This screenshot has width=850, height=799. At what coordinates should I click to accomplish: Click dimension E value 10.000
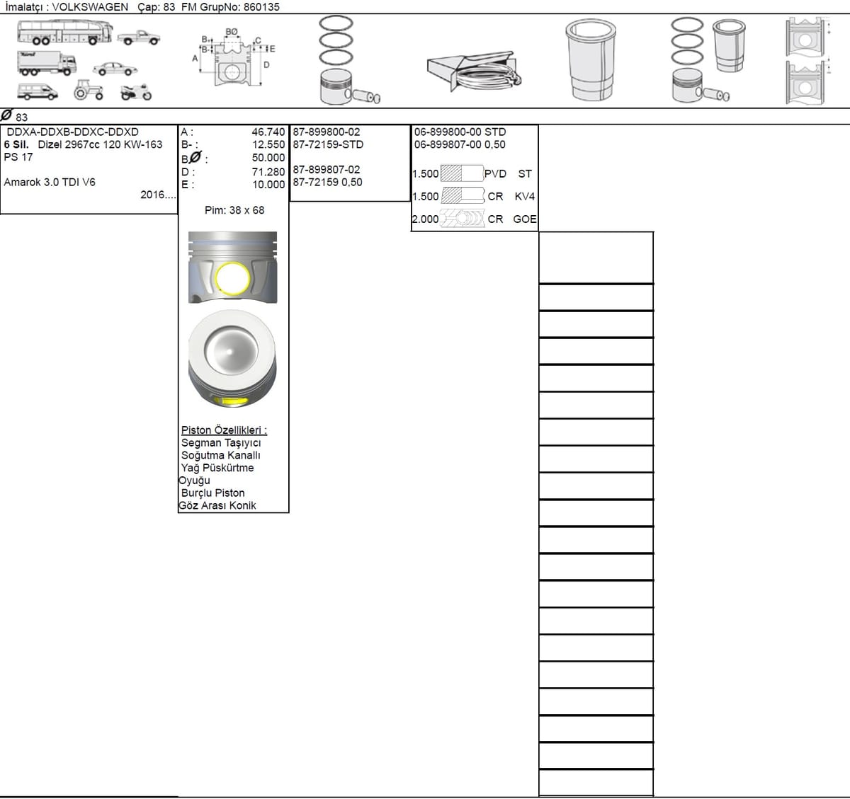click(268, 185)
